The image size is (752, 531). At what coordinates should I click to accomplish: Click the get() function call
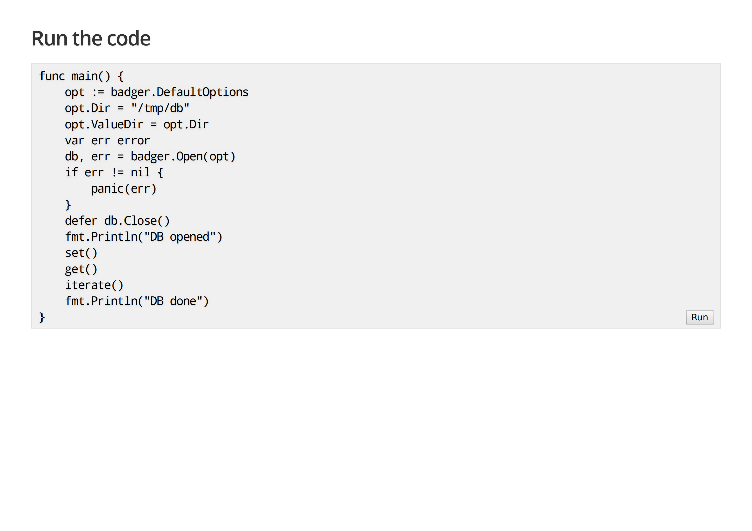coord(81,269)
